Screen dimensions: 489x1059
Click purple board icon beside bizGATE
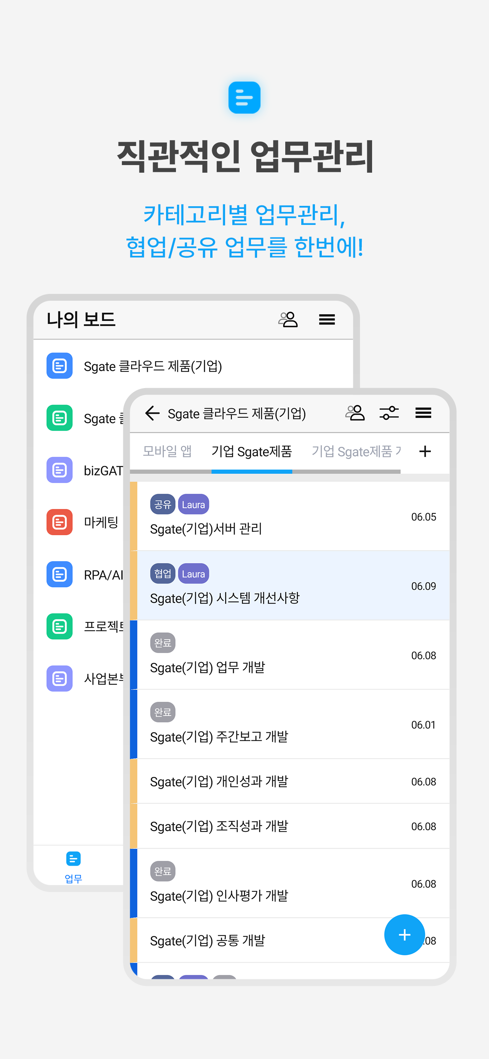click(59, 470)
